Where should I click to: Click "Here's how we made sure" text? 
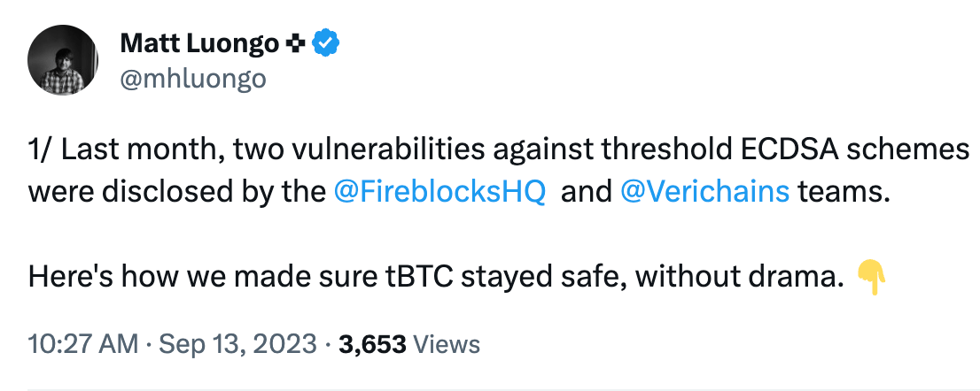pyautogui.click(x=200, y=277)
